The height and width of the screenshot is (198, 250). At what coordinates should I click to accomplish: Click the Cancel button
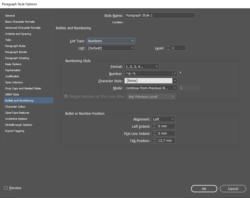click(x=233, y=189)
